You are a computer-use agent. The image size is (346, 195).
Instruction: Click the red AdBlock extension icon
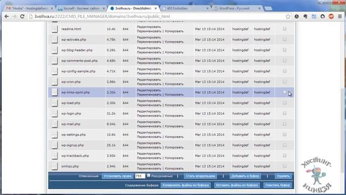[331, 16]
